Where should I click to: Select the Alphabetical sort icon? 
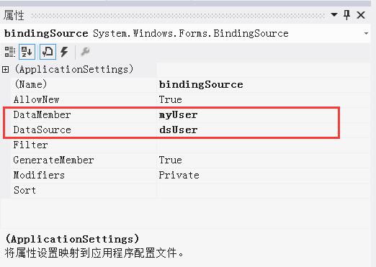click(27, 52)
